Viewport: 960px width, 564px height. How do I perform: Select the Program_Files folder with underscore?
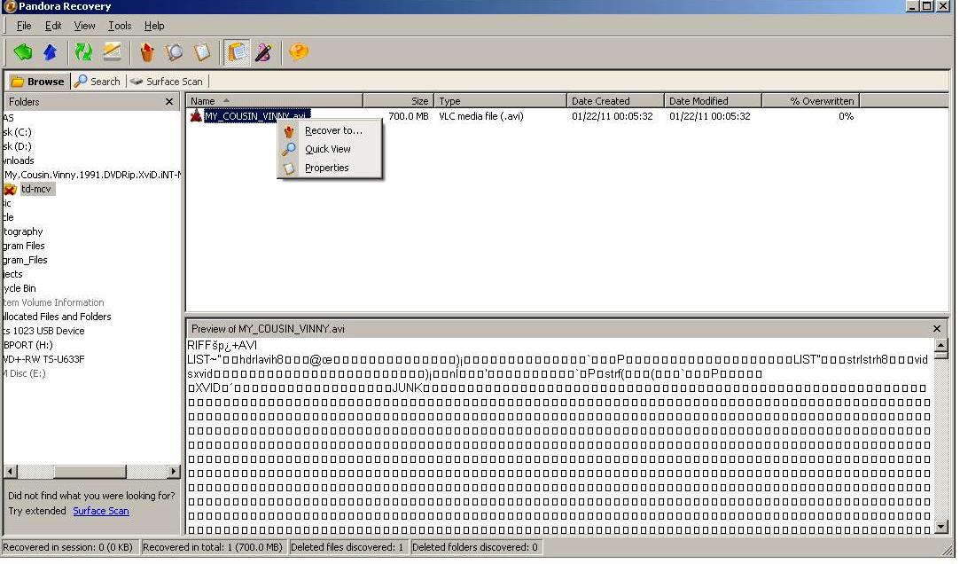(x=25, y=260)
